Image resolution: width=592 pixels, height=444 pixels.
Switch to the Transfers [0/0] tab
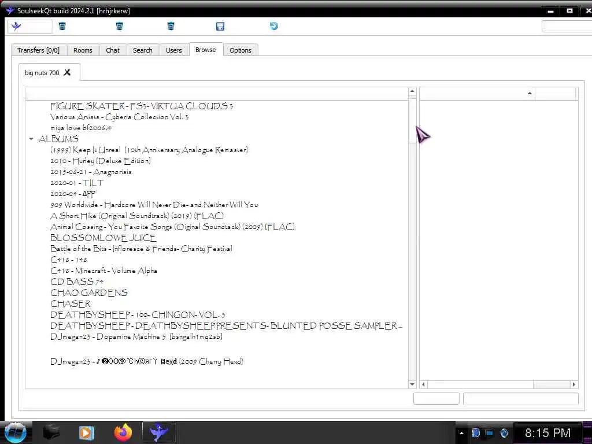(x=39, y=50)
